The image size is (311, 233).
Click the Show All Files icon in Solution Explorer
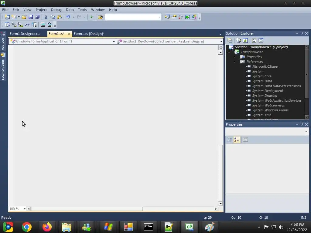[239, 40]
